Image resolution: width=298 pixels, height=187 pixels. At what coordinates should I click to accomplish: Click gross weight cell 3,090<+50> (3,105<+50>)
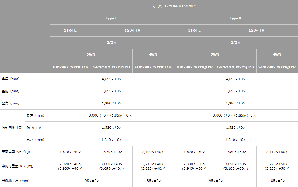point(236,166)
